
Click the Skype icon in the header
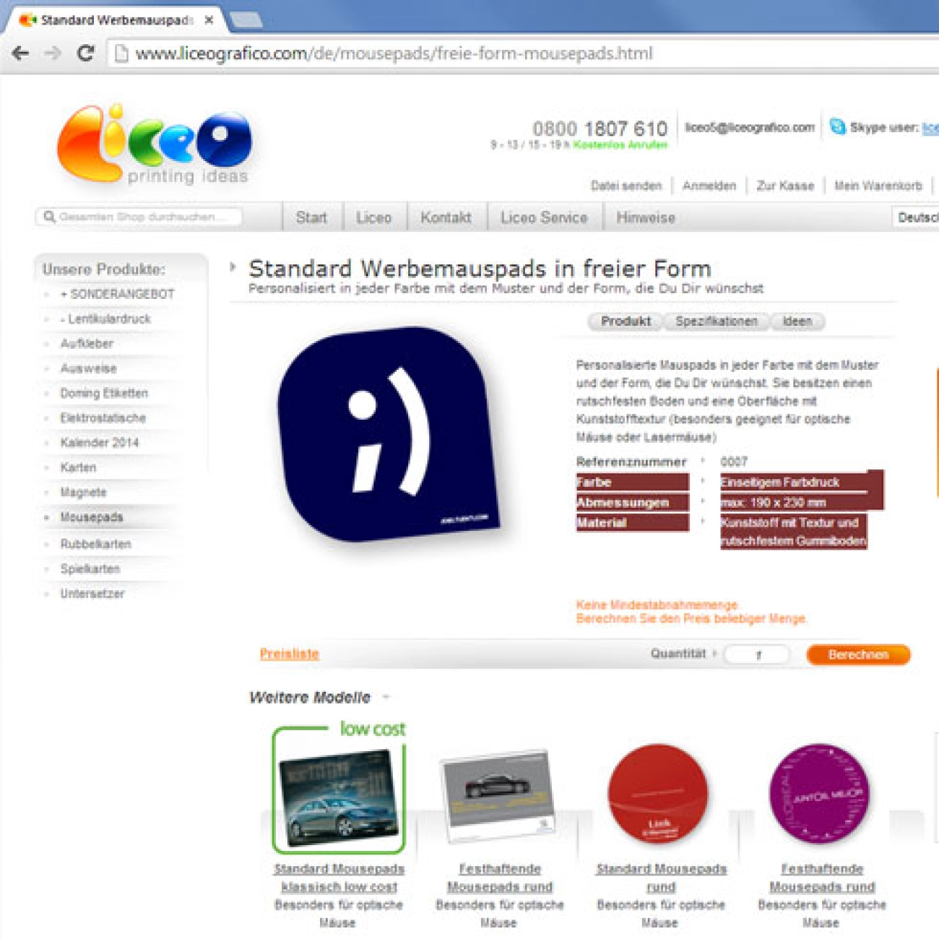tap(836, 127)
